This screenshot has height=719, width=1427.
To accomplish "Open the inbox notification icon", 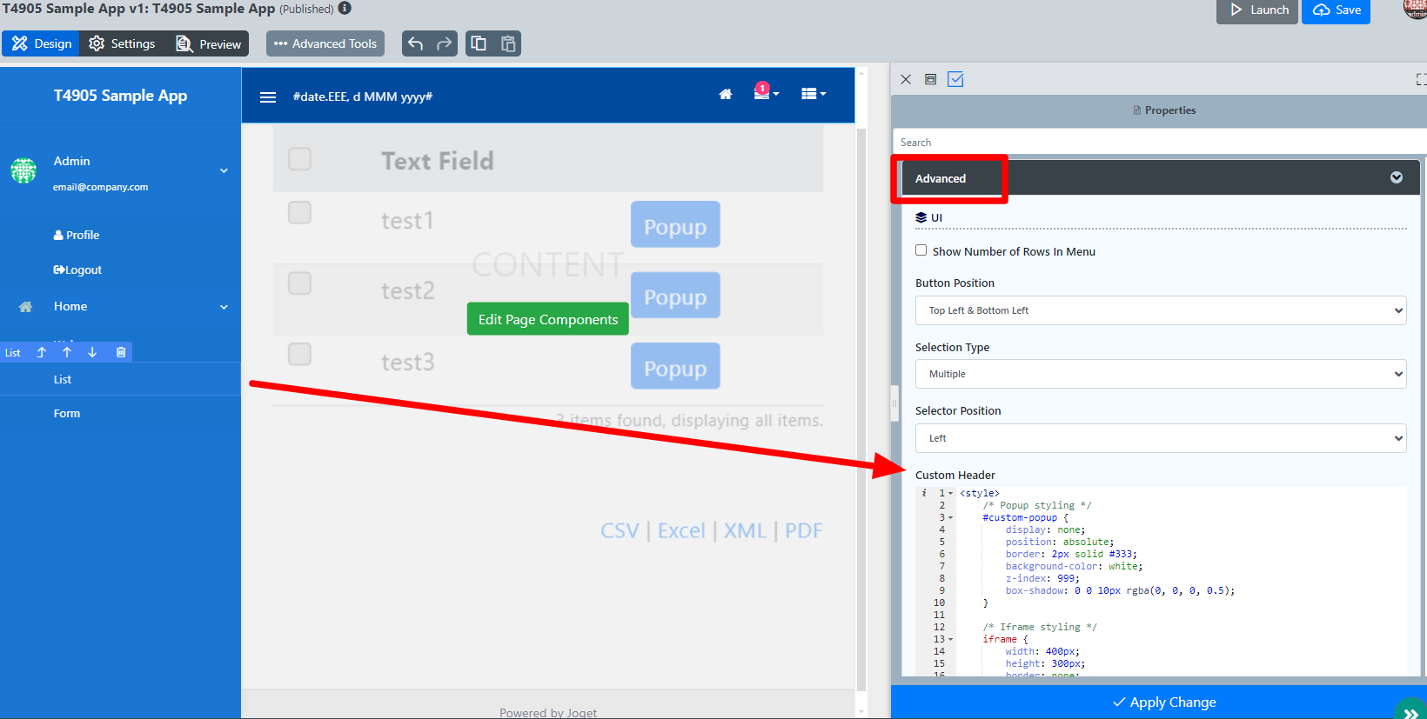I will click(763, 94).
